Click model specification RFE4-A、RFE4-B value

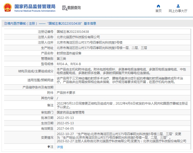69,64
